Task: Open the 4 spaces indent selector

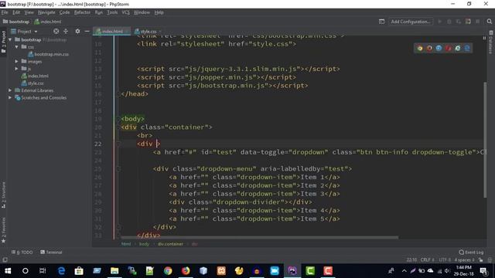Action: click(464, 260)
